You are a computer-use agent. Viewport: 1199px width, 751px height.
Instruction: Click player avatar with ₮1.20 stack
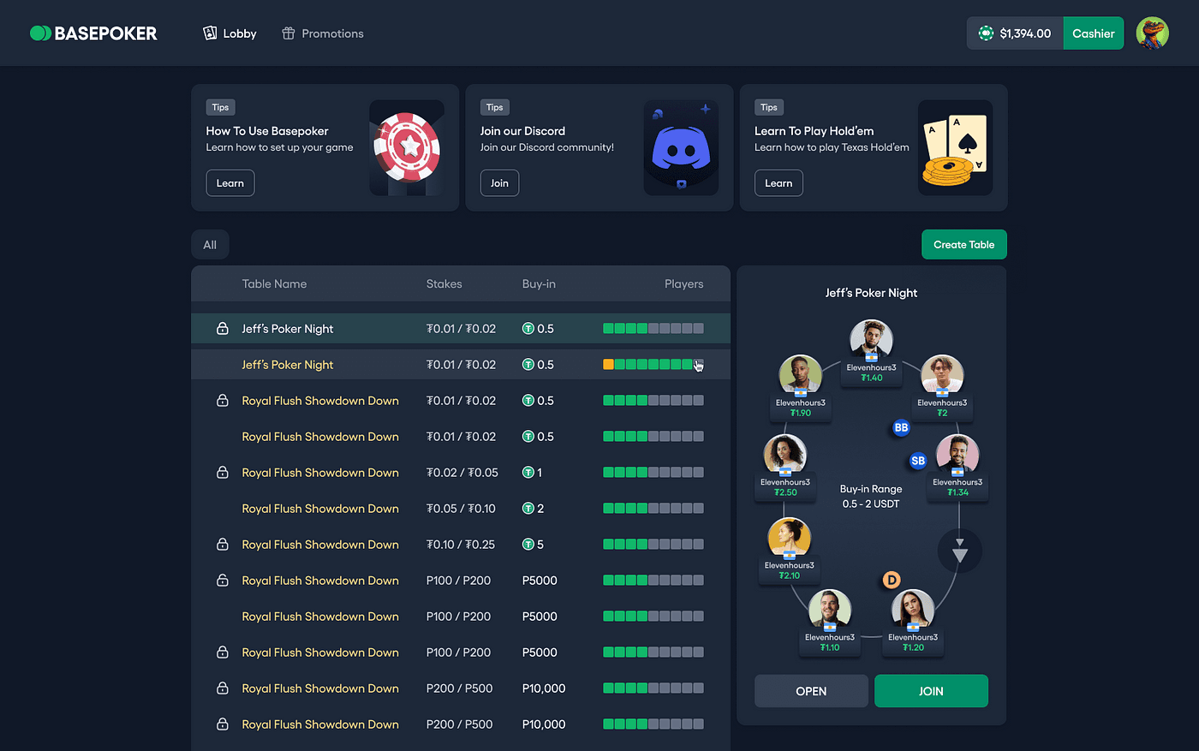913,610
